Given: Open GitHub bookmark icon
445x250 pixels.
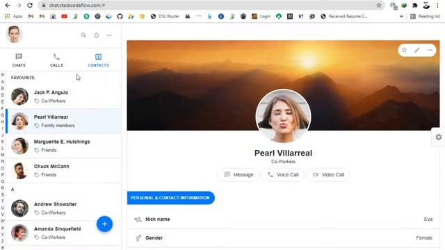Looking at the screenshot, I should 120,17.
